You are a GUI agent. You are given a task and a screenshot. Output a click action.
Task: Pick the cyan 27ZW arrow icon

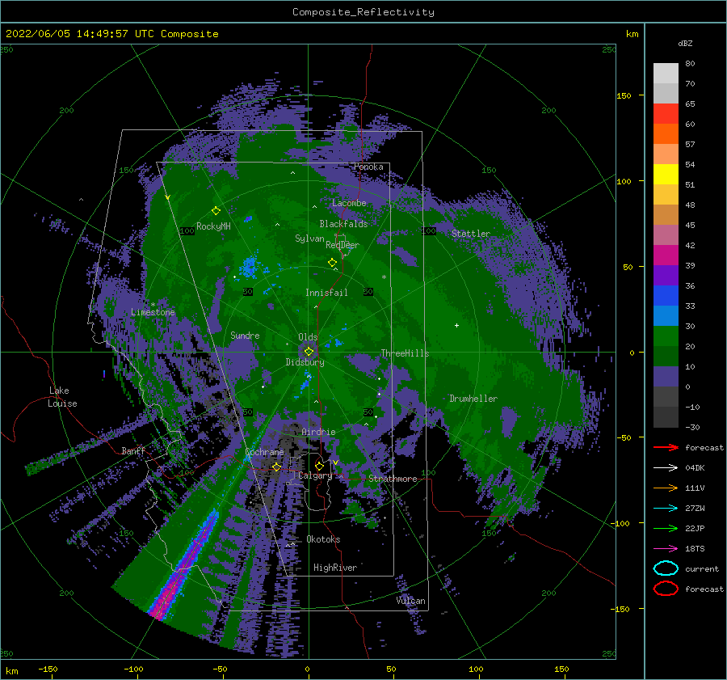(666, 509)
